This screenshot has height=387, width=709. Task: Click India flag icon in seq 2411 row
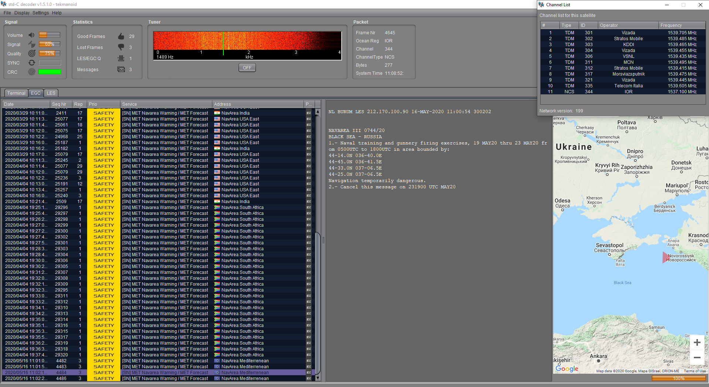(217, 113)
